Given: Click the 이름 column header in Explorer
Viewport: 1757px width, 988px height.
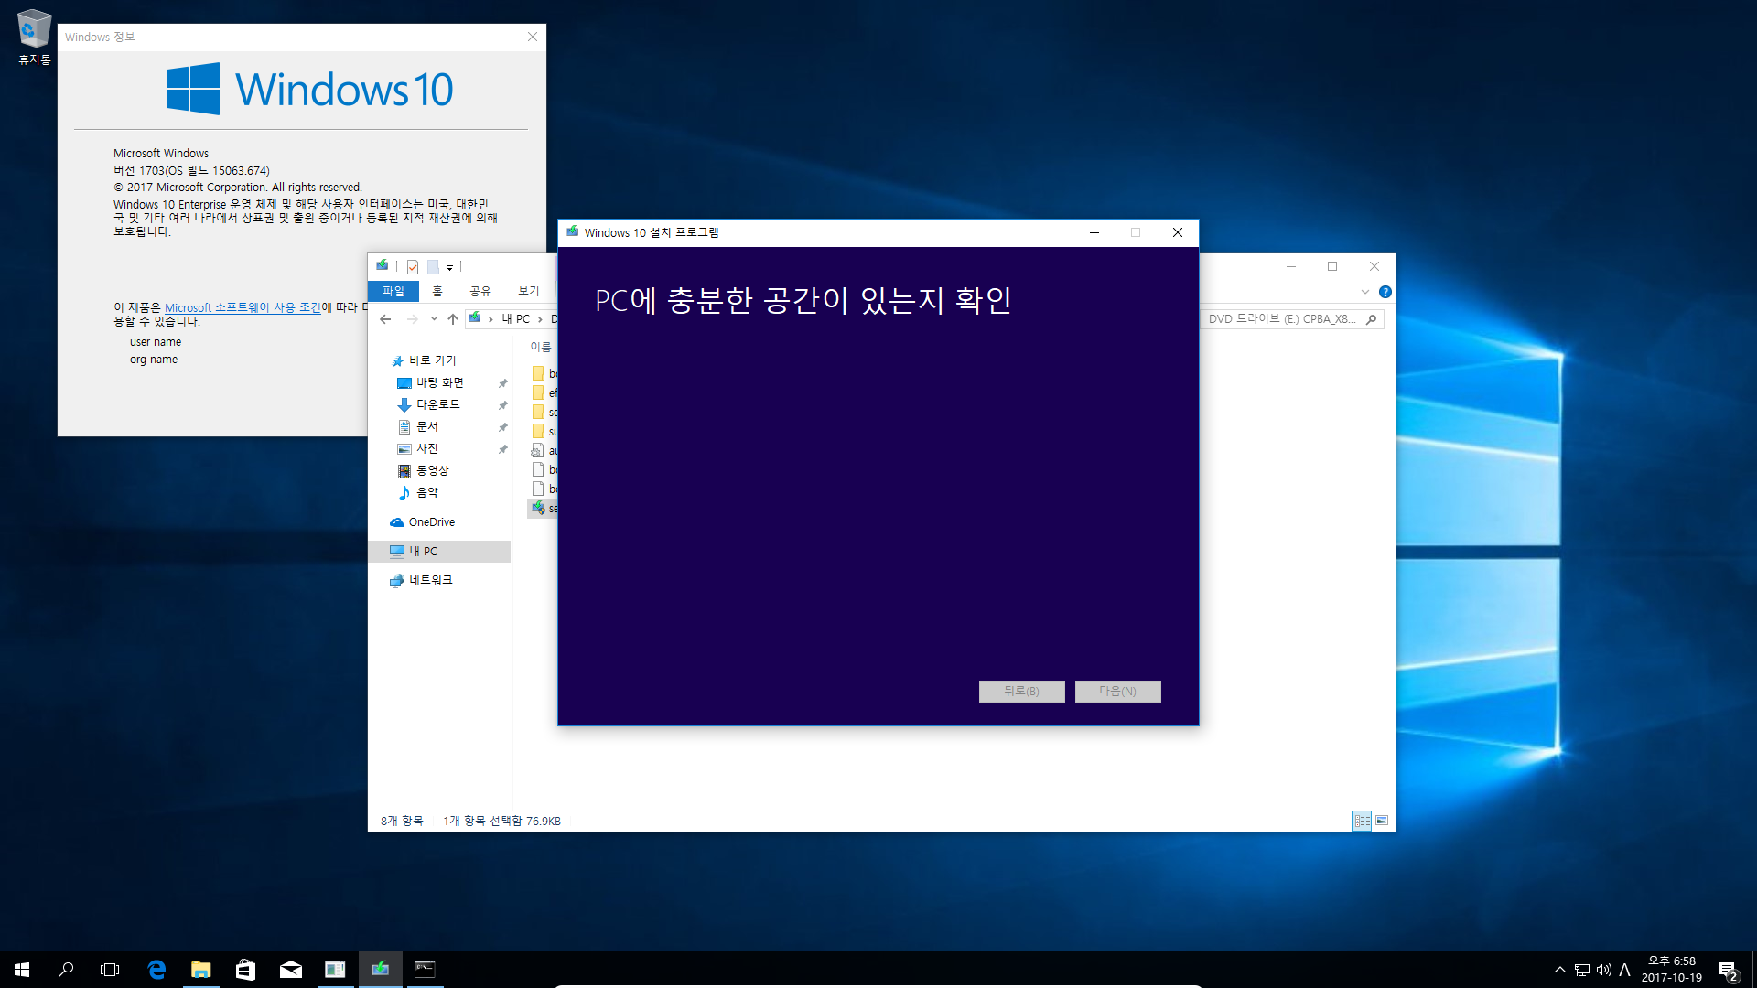Looking at the screenshot, I should tap(541, 347).
